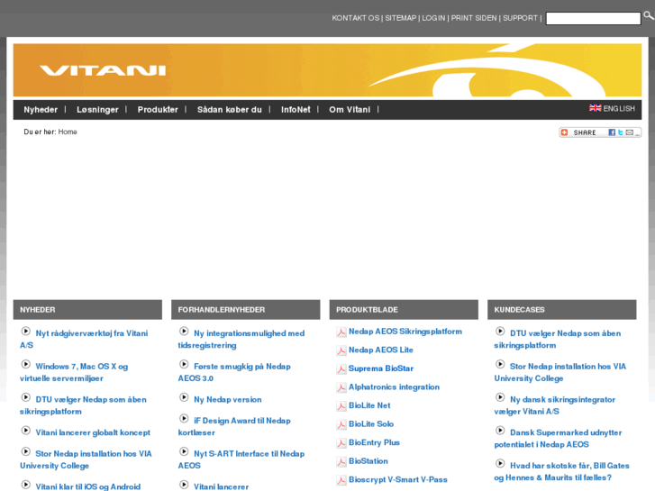Open PDF icon for BioLite Net
655x491 pixels.
click(x=341, y=406)
